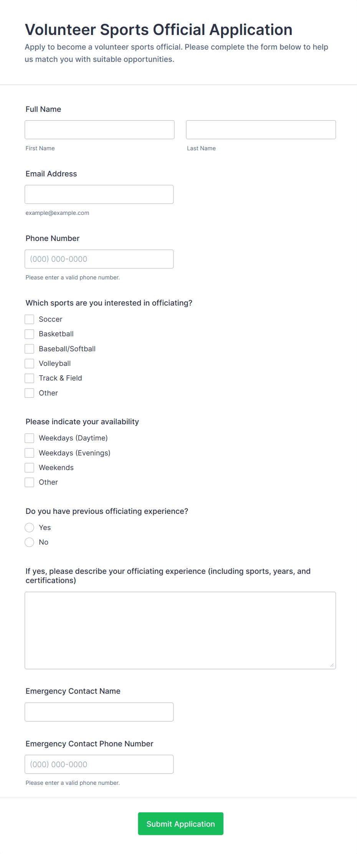Enable the Weekdays (Evenings) availability checkbox
The image size is (357, 854).
pyautogui.click(x=29, y=453)
